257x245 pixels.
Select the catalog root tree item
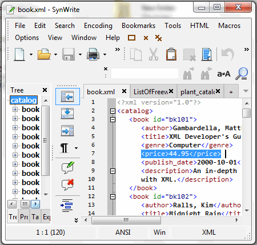click(x=23, y=100)
